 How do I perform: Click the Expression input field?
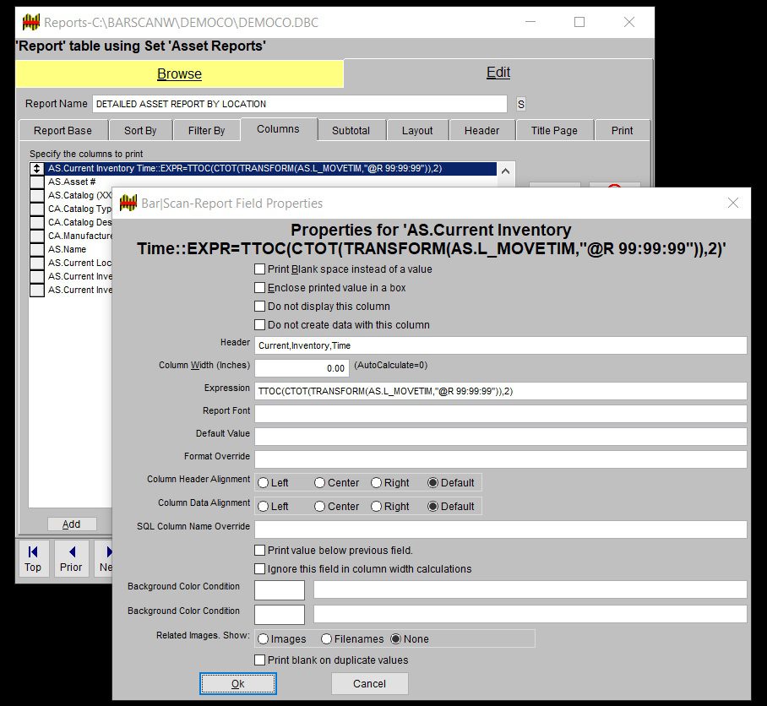pos(500,391)
